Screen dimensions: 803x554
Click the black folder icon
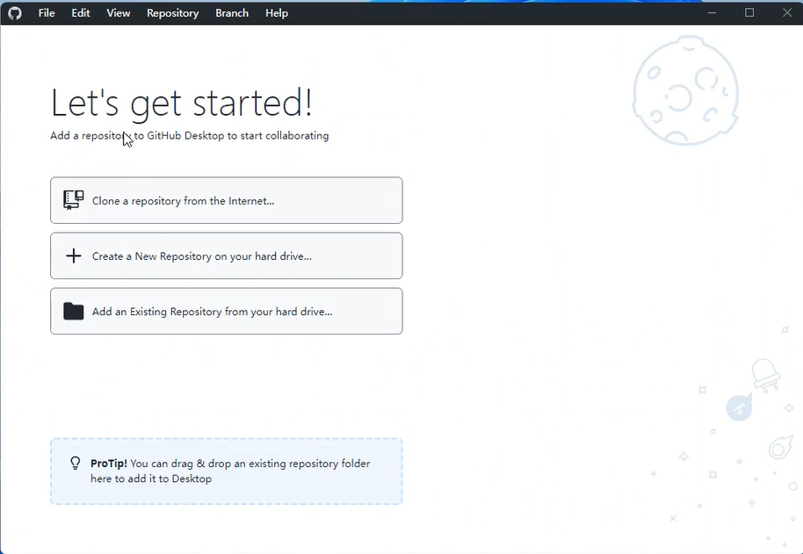[74, 312]
